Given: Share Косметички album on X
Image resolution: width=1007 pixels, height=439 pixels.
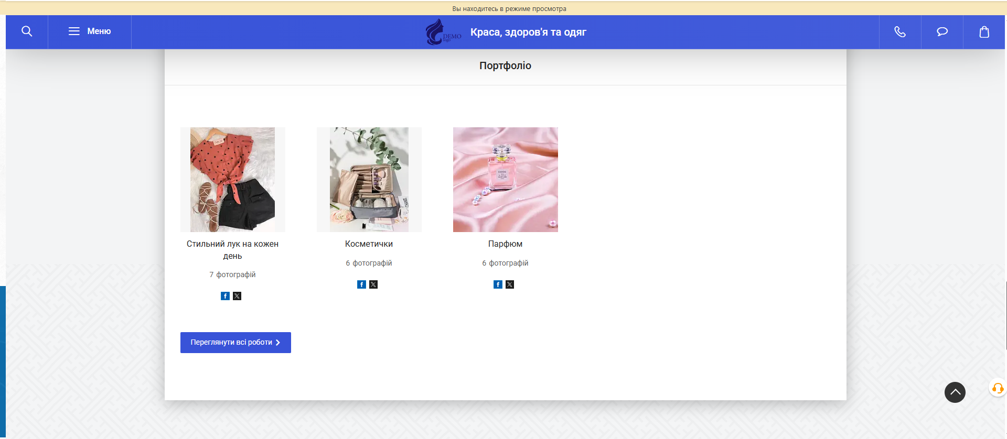Looking at the screenshot, I should tap(373, 284).
